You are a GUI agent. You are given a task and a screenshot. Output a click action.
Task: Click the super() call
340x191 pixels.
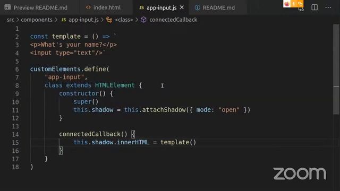[86, 101]
